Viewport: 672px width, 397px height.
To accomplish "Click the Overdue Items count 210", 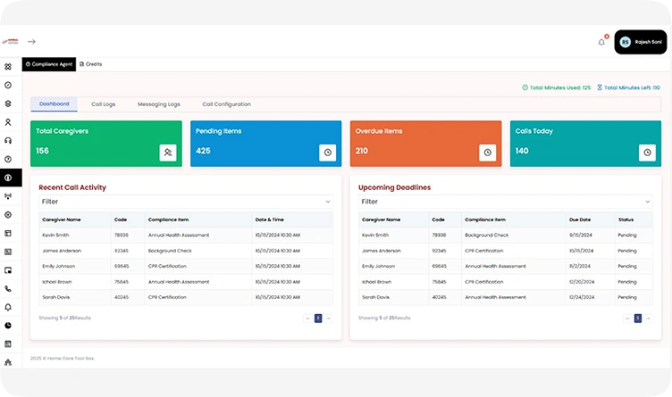I will [362, 151].
